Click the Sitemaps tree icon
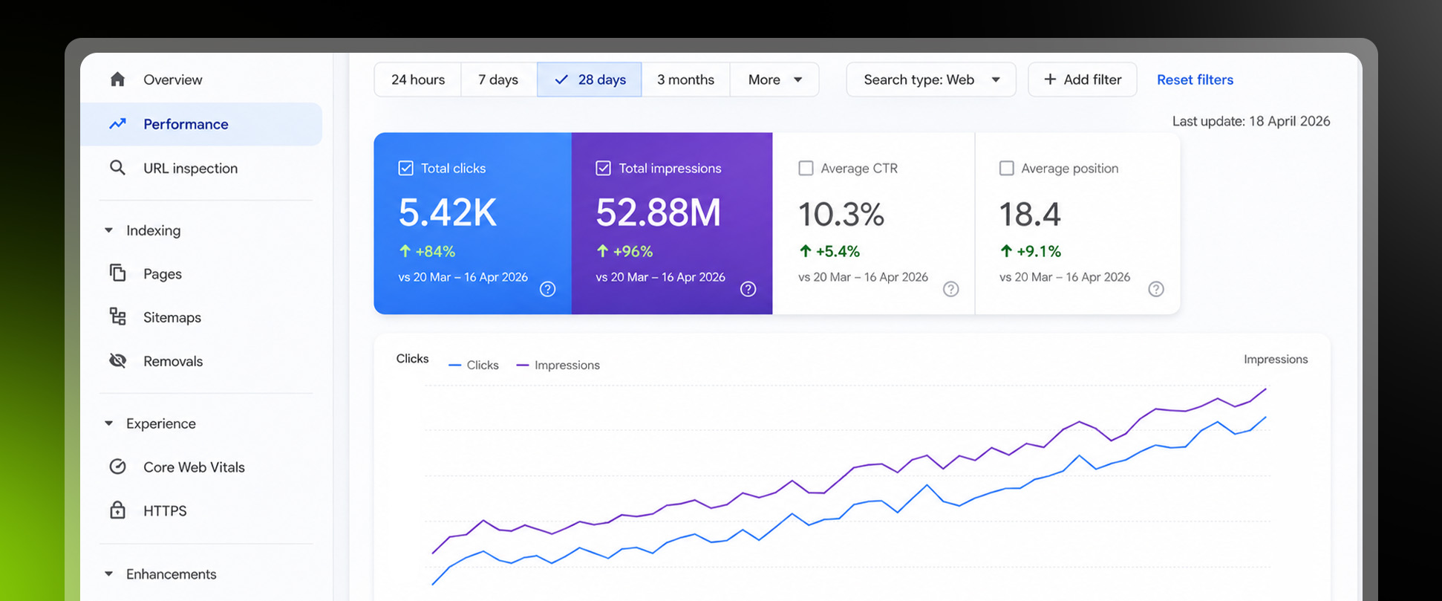1442x601 pixels. click(117, 317)
